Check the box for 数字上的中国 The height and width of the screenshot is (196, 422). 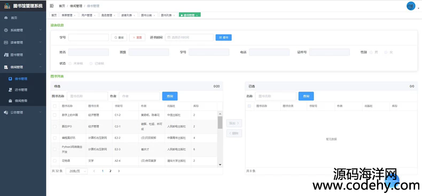54,115
